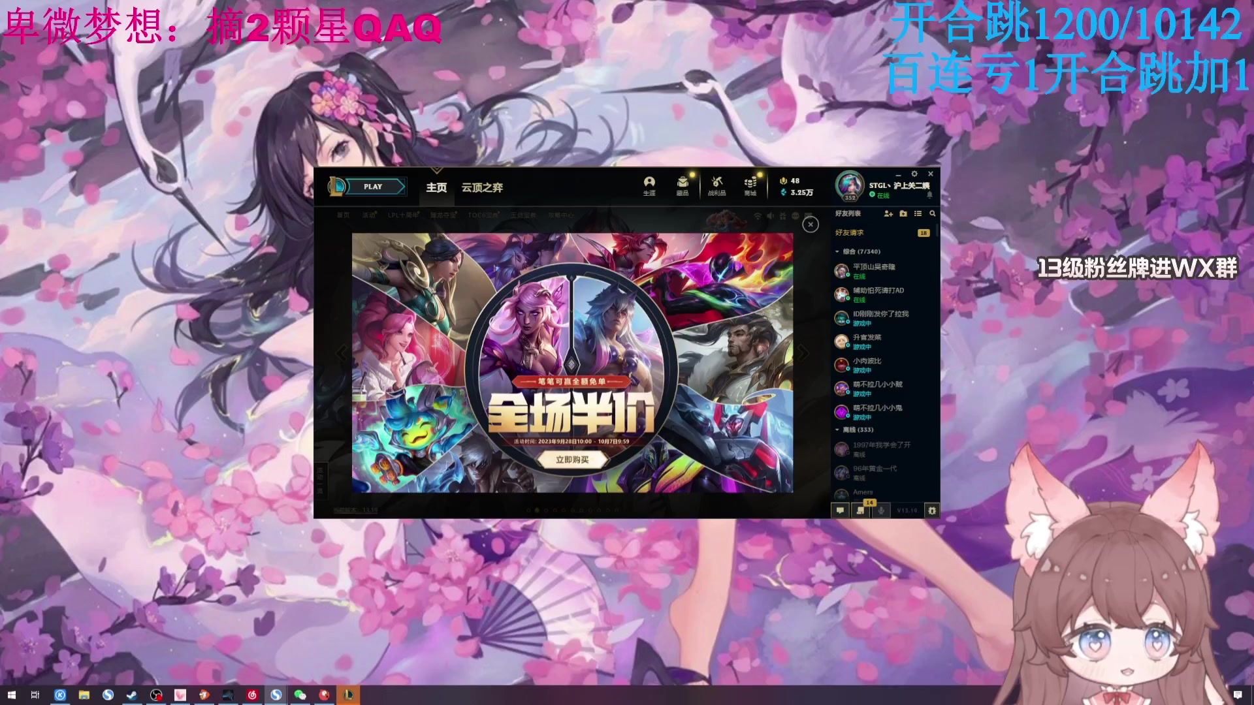The image size is (1254, 705).
Task: Open the LPL十周年 sub-tab
Action: click(x=403, y=215)
